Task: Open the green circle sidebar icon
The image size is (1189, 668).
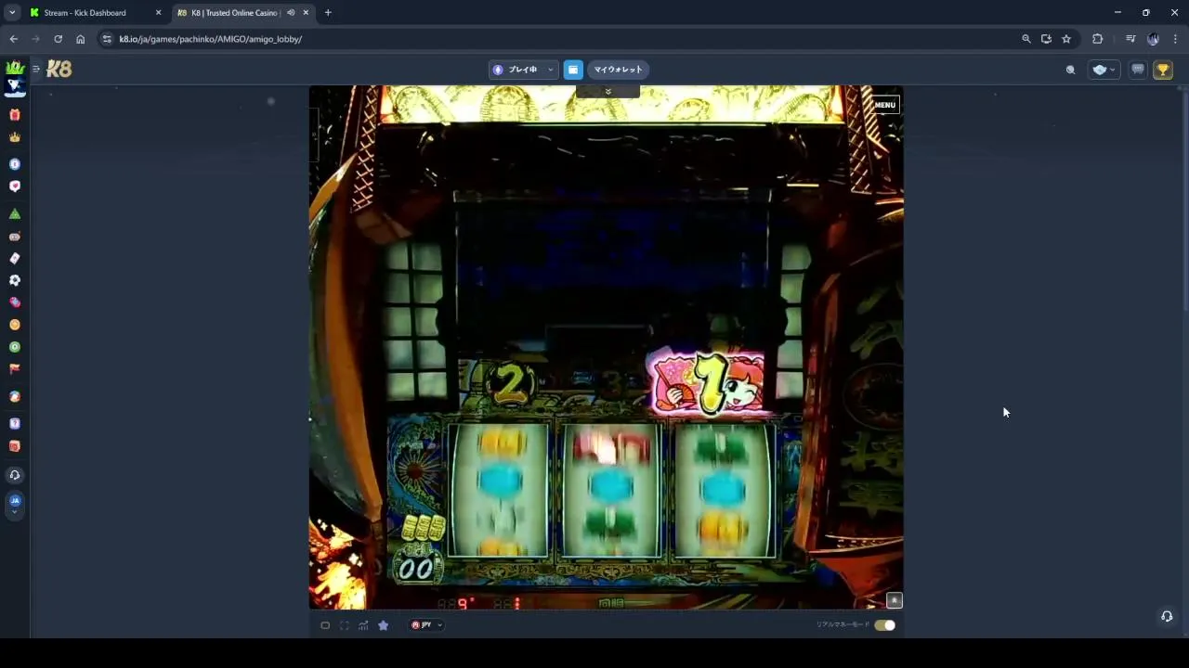Action: click(x=14, y=347)
